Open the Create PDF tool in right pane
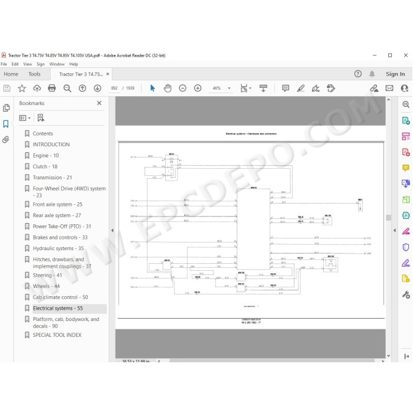The width and height of the screenshot is (413, 413). (x=406, y=152)
